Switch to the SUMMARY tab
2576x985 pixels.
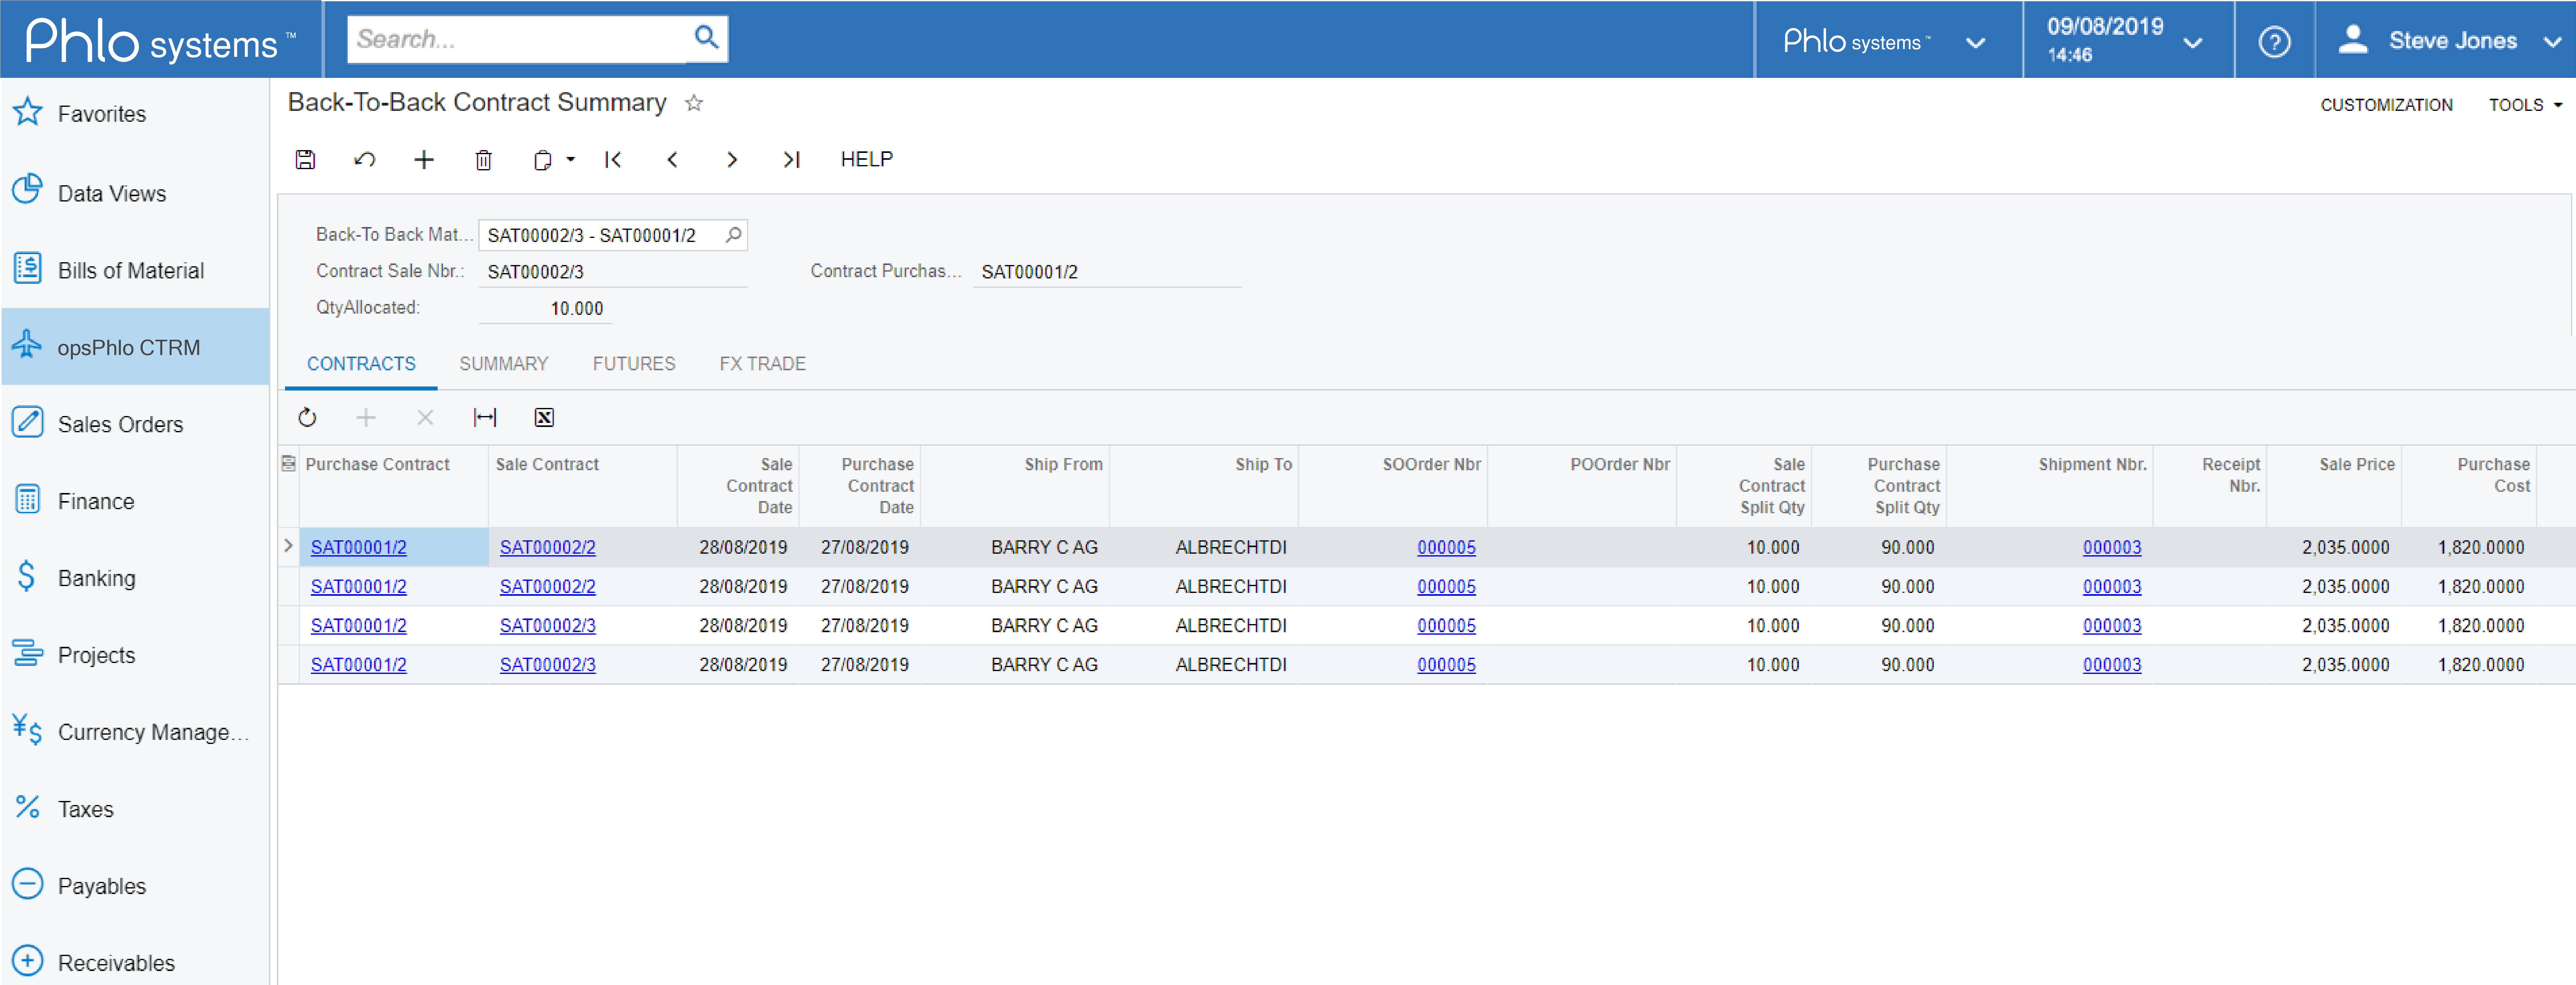tap(503, 363)
